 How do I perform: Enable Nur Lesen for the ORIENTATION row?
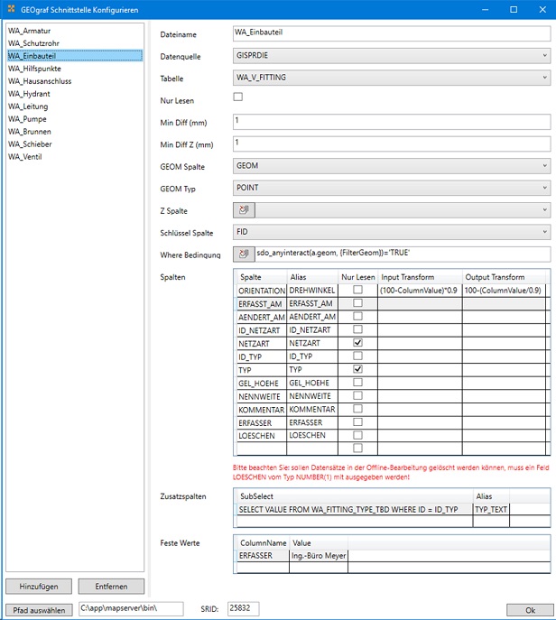tap(359, 291)
